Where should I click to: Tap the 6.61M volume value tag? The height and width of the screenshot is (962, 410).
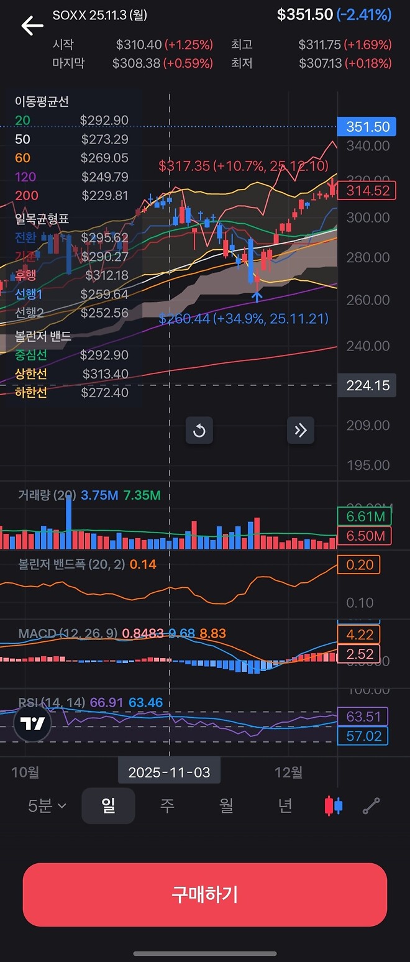point(365,516)
